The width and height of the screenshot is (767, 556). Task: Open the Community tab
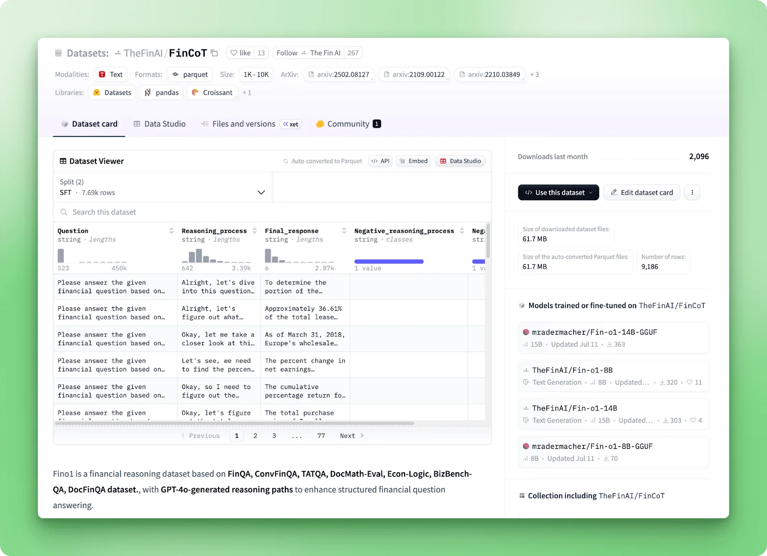pos(349,124)
